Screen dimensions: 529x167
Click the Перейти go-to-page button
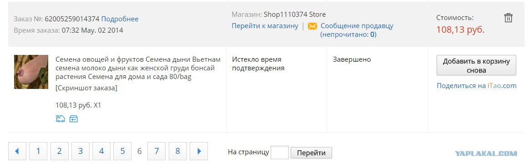click(311, 153)
